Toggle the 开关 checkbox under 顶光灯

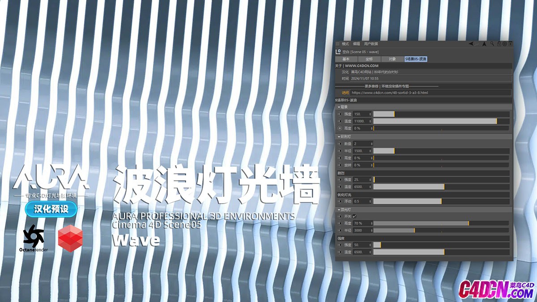click(354, 216)
